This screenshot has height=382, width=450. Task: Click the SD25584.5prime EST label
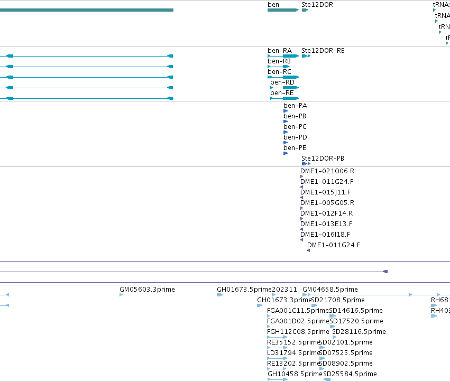(x=350, y=374)
